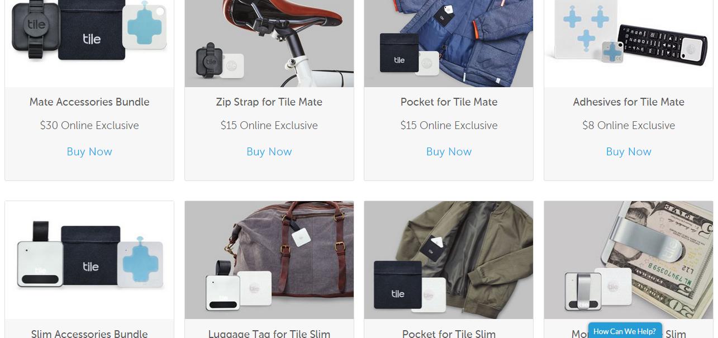This screenshot has width=718, height=338.
Task: Select the Adhesives for Tile Mate title
Action: click(x=629, y=102)
